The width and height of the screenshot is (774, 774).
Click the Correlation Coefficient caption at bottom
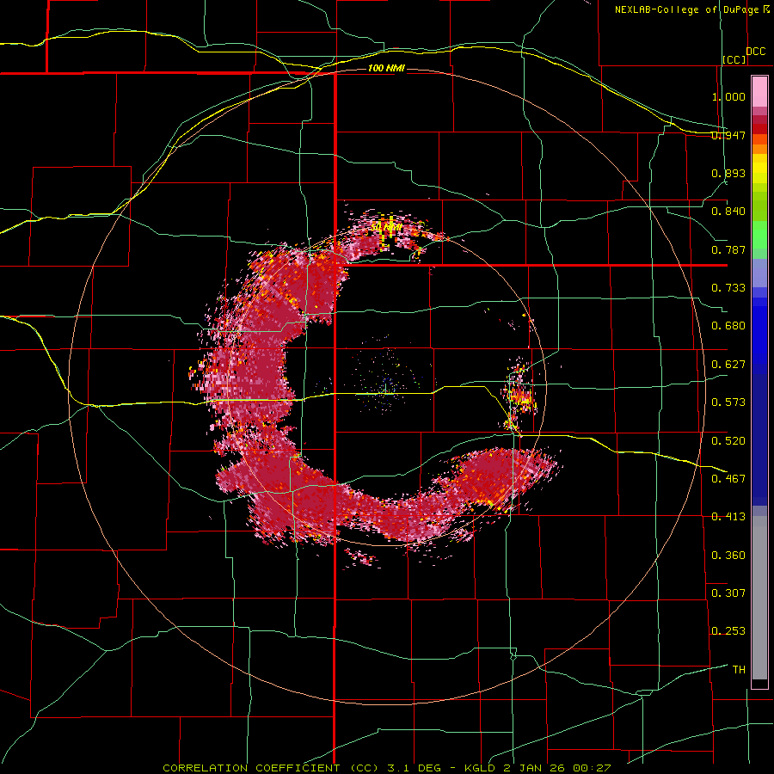pyautogui.click(x=387, y=768)
